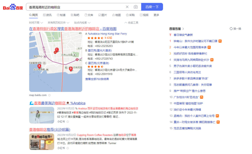Refresh hot list with 换一换
The image size is (252, 154).
pyautogui.click(x=236, y=29)
